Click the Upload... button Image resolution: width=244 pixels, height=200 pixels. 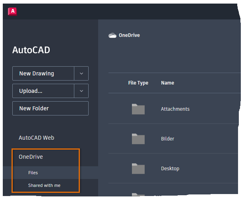tap(43, 91)
